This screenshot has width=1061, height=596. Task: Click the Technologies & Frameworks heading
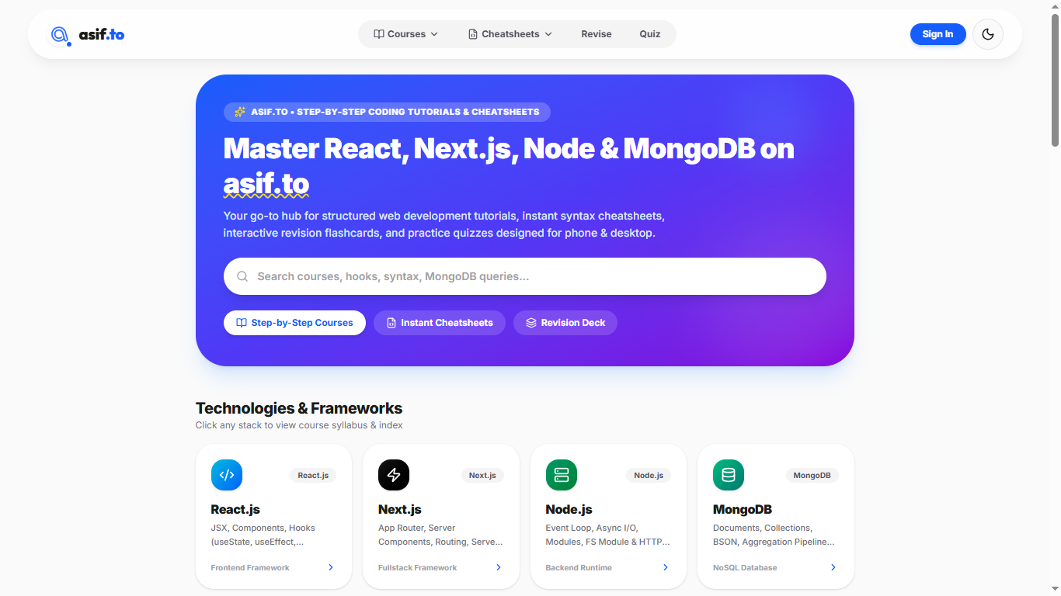click(299, 408)
